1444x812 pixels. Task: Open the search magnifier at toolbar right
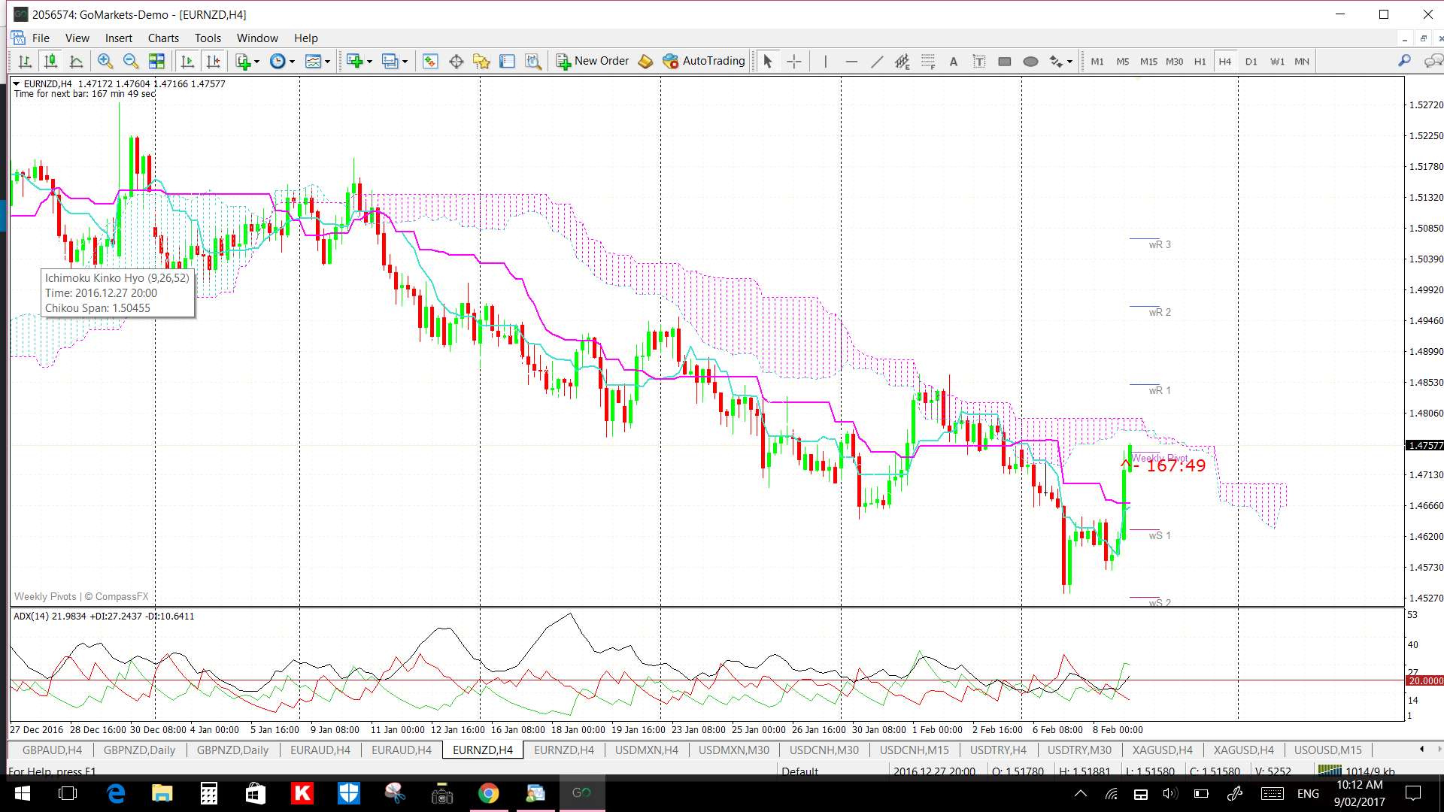coord(1404,62)
